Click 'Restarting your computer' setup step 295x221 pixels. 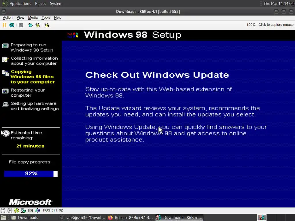28,93
